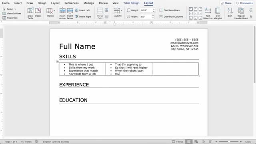Screen dimensions: 256x144
Task: Open the Formula (fx) dialog
Action: point(251,17)
